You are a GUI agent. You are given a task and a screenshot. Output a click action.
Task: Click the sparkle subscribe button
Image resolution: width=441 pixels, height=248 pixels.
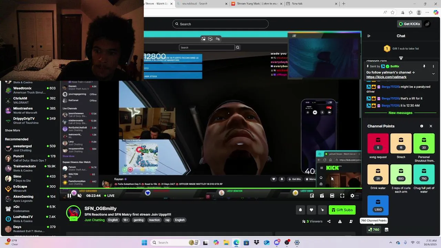[x=322, y=210]
